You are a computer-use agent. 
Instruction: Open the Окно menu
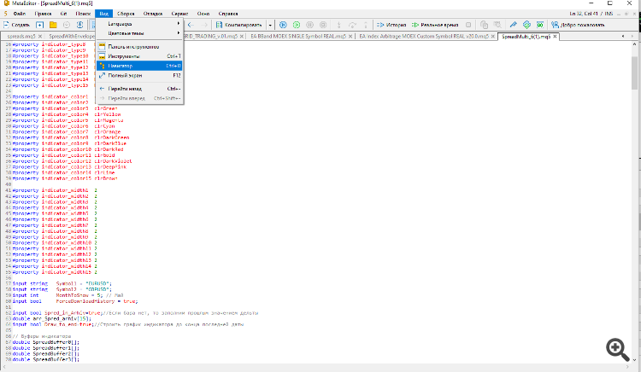(x=203, y=14)
